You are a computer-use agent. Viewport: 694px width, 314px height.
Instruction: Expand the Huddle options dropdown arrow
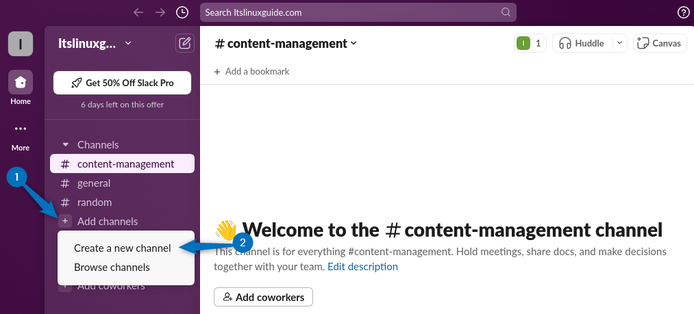pyautogui.click(x=619, y=43)
